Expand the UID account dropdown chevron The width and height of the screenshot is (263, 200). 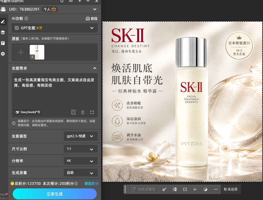tap(95, 9)
